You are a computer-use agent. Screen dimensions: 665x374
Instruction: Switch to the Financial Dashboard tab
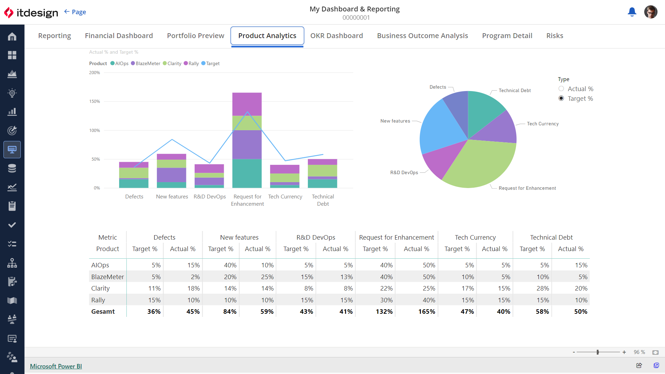[x=119, y=36]
